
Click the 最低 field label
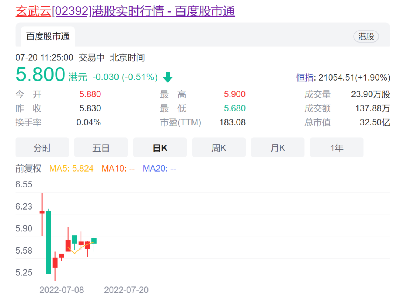coord(173,108)
